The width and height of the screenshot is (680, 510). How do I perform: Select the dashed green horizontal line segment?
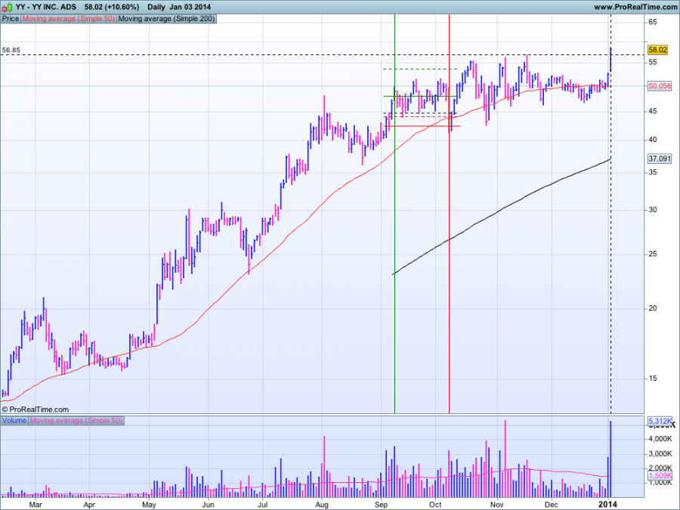(420, 69)
